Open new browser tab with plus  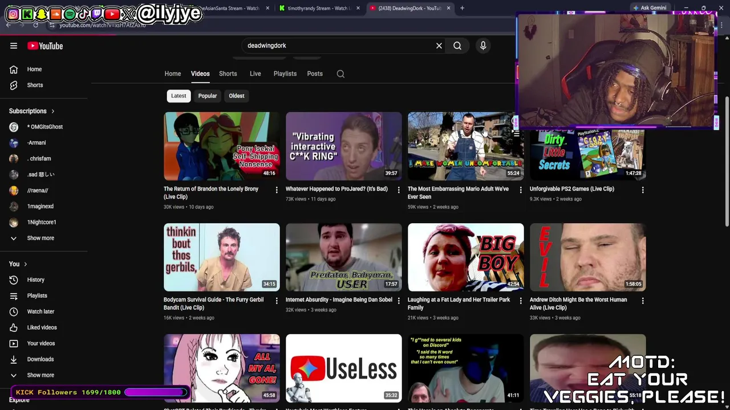click(x=462, y=8)
